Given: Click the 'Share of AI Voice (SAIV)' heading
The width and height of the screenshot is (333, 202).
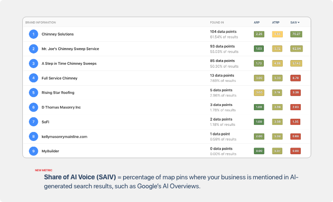Looking at the screenshot, I should [80, 177].
